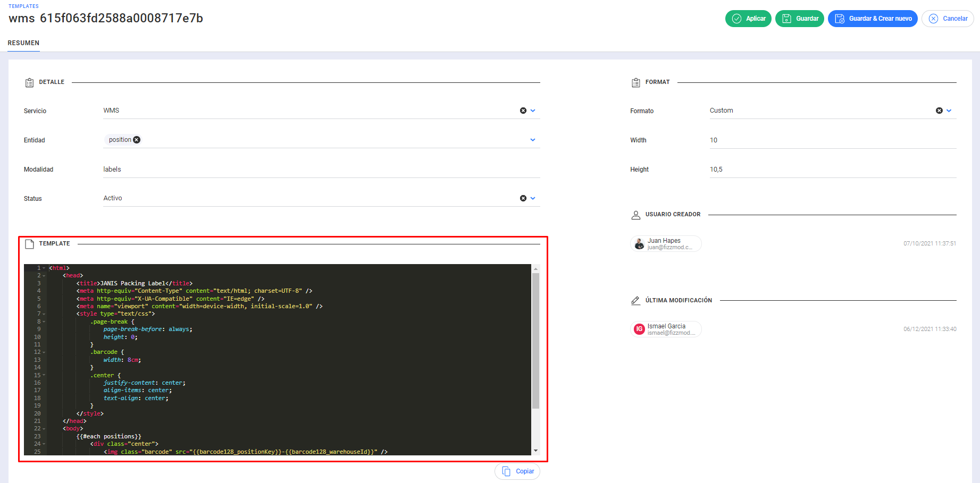Clear the Servicio WMS selection
The width and height of the screenshot is (980, 483).
523,111
